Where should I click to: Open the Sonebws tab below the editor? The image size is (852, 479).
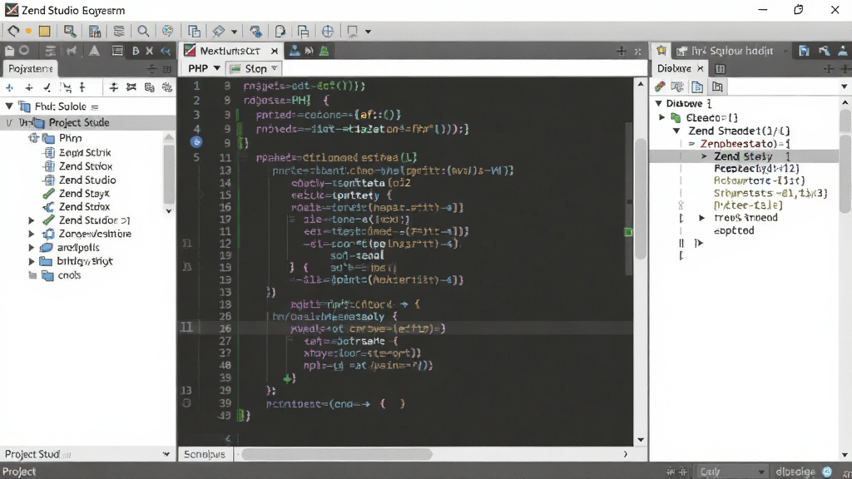click(205, 454)
